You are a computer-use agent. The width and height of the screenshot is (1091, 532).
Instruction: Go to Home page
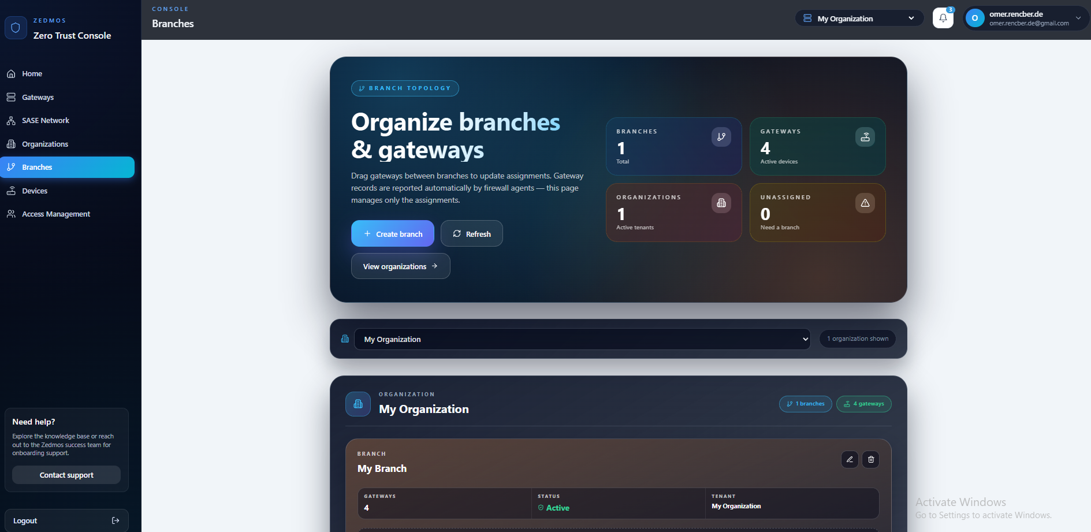(67, 74)
